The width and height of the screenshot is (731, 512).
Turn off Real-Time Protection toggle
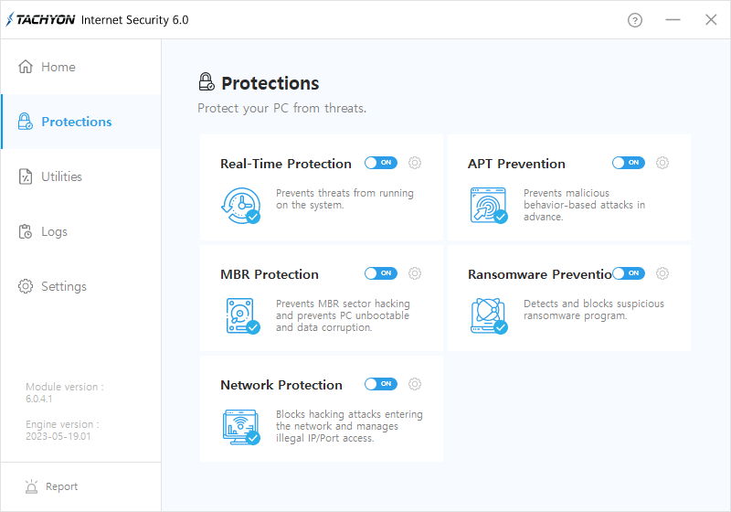point(380,163)
